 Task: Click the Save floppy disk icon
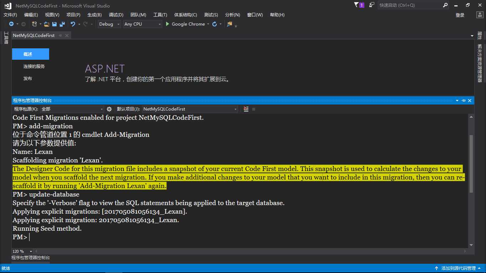(x=54, y=24)
